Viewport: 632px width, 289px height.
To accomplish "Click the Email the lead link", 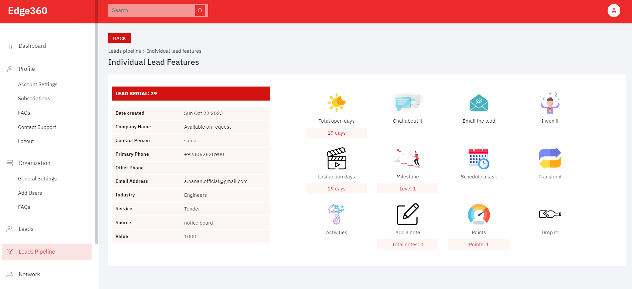I will coord(479,121).
